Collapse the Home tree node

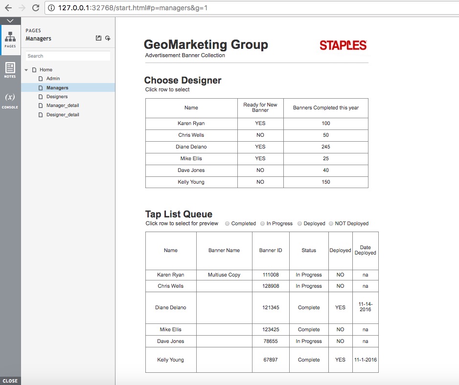(x=26, y=70)
